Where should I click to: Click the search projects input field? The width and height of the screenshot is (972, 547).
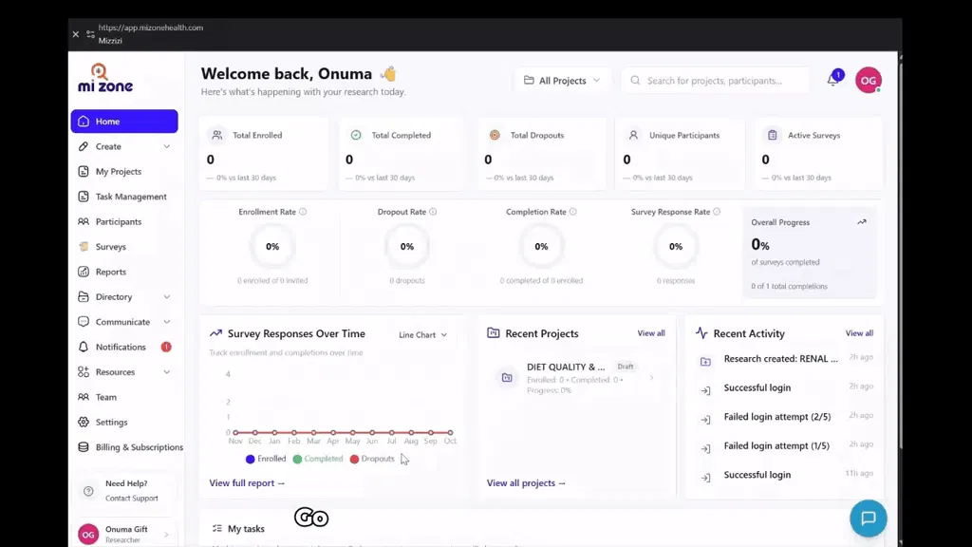[x=716, y=80]
